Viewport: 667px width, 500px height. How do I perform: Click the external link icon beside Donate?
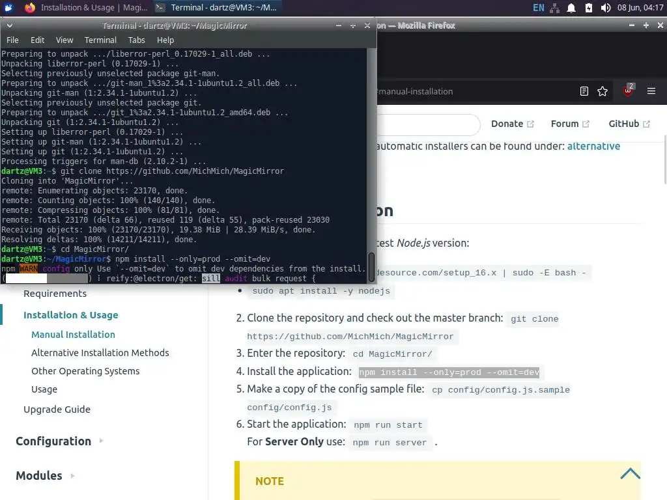point(530,124)
